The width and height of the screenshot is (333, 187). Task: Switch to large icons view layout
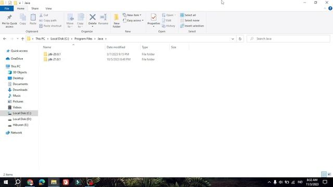coord(329,175)
